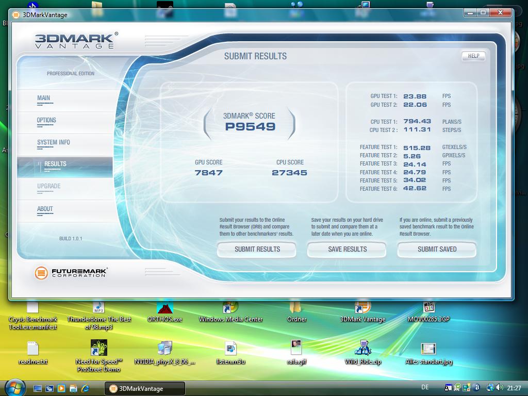Select listen.m3u playlist icon

[x=230, y=353]
